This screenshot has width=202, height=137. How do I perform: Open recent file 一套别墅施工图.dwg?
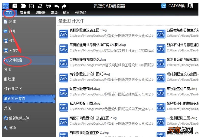click(x=182, y=118)
